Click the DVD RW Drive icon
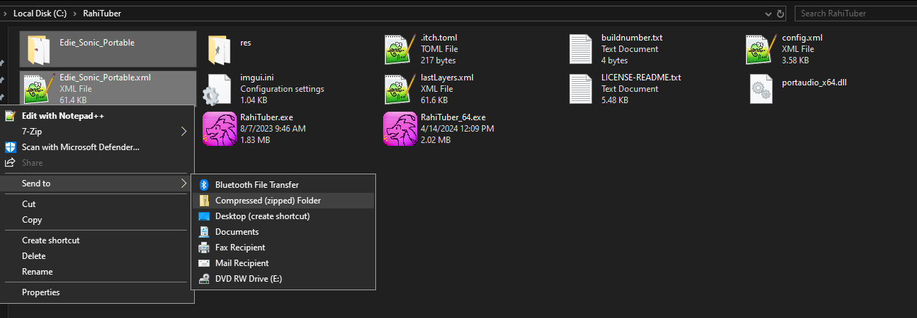917x318 pixels. tap(204, 279)
